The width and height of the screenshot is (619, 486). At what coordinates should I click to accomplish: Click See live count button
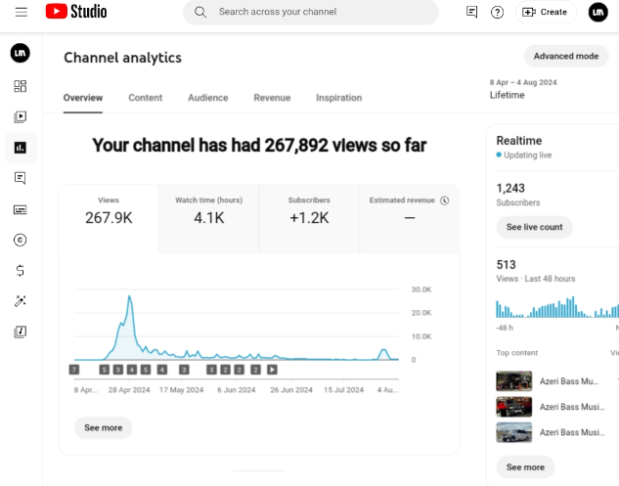click(x=534, y=227)
